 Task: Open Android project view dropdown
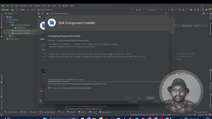point(11,14)
